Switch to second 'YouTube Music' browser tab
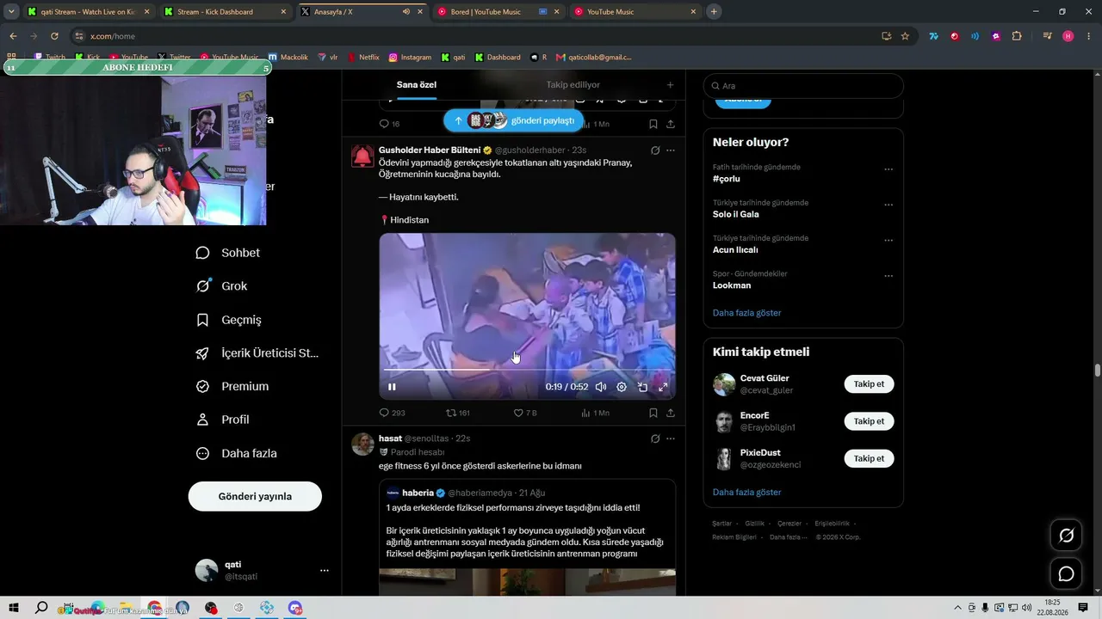 click(637, 12)
